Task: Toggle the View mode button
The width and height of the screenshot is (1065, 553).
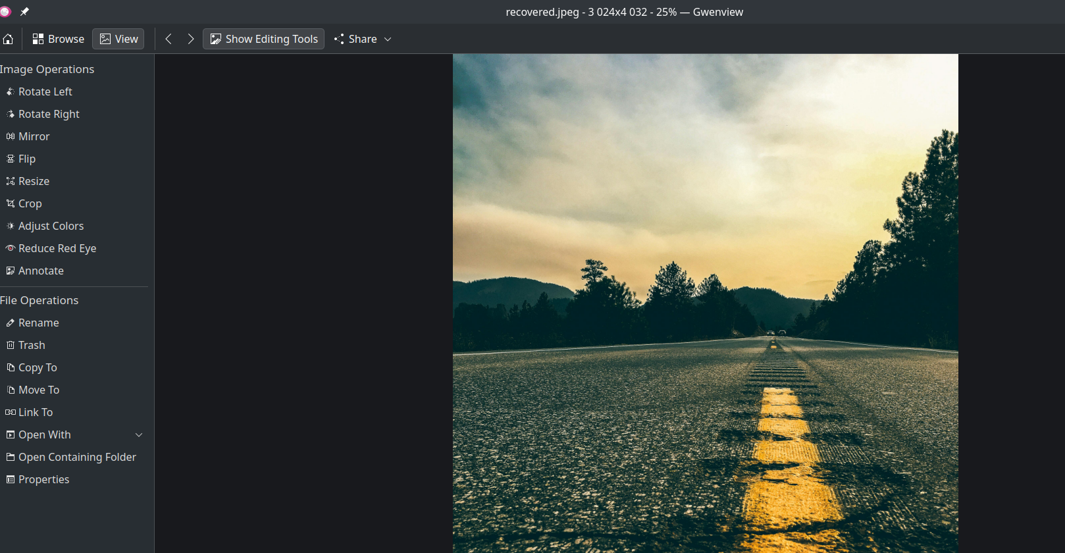Action: (118, 39)
